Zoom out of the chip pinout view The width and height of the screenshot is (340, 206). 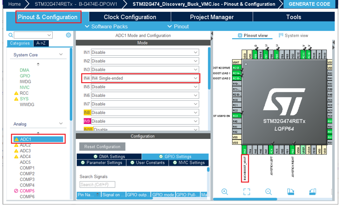click(269, 192)
